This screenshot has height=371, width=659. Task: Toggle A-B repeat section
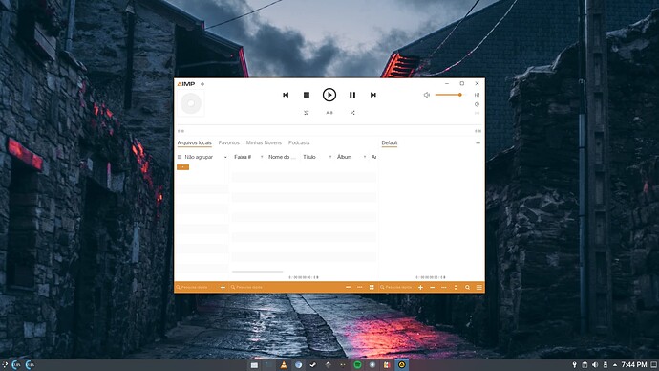(x=329, y=113)
